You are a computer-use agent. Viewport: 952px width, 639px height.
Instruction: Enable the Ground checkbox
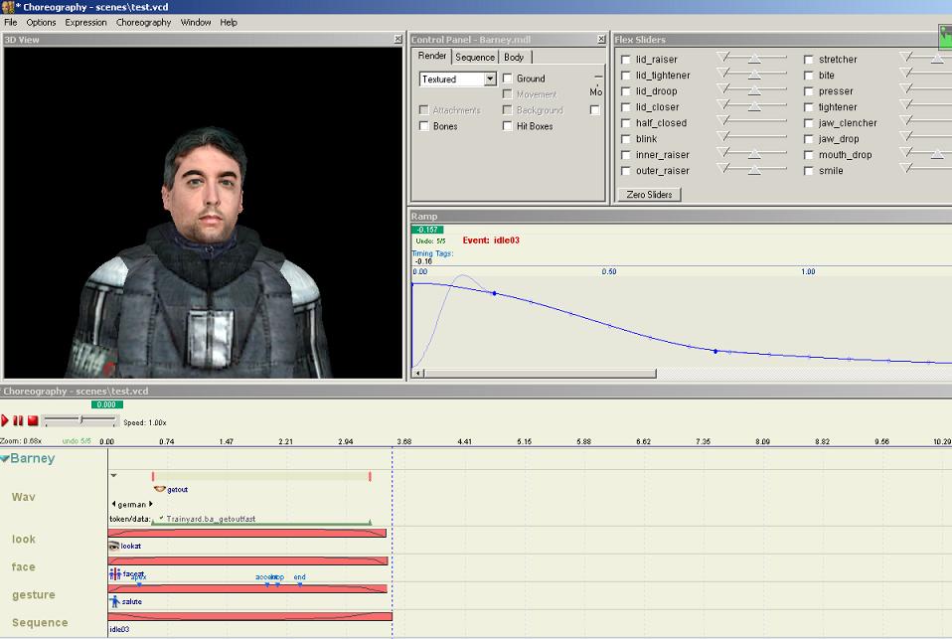click(508, 79)
